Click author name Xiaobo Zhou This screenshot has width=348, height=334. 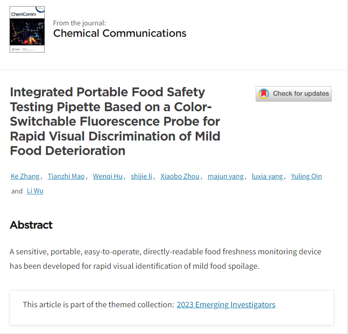180,176
